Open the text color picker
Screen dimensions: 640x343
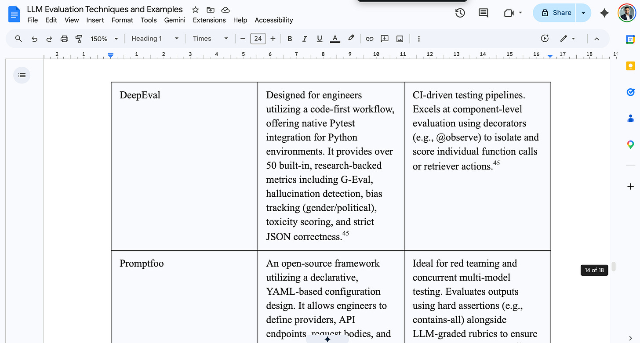(x=335, y=39)
